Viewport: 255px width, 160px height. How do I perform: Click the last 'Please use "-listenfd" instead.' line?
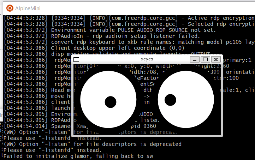(x=53, y=150)
